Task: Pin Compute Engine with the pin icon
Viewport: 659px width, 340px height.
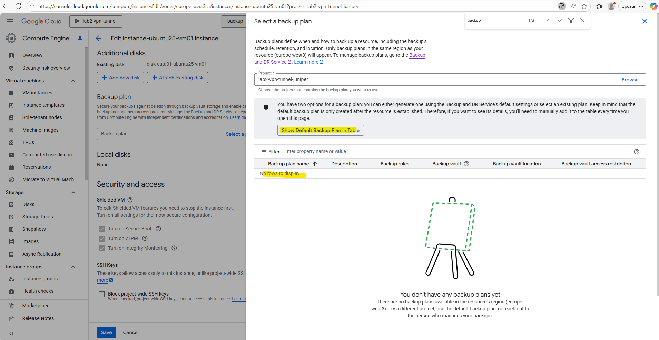Action: [x=80, y=38]
